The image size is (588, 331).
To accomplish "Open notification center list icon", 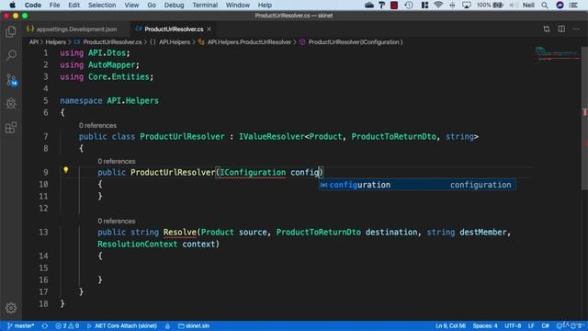I will (573, 5).
